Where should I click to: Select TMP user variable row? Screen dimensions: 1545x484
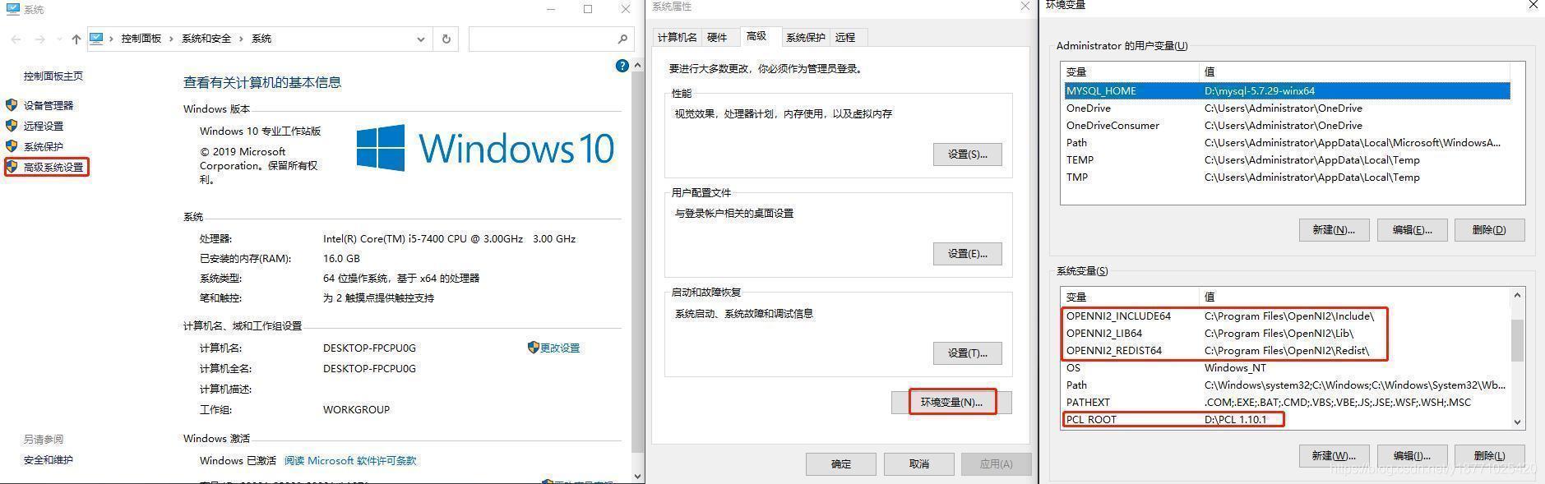click(x=1287, y=177)
